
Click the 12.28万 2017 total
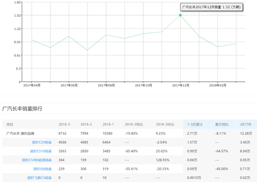(x=246, y=134)
